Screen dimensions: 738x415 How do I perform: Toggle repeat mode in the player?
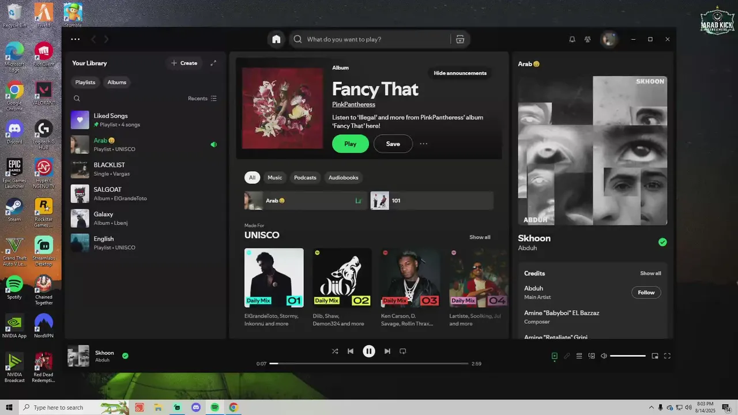pos(403,351)
